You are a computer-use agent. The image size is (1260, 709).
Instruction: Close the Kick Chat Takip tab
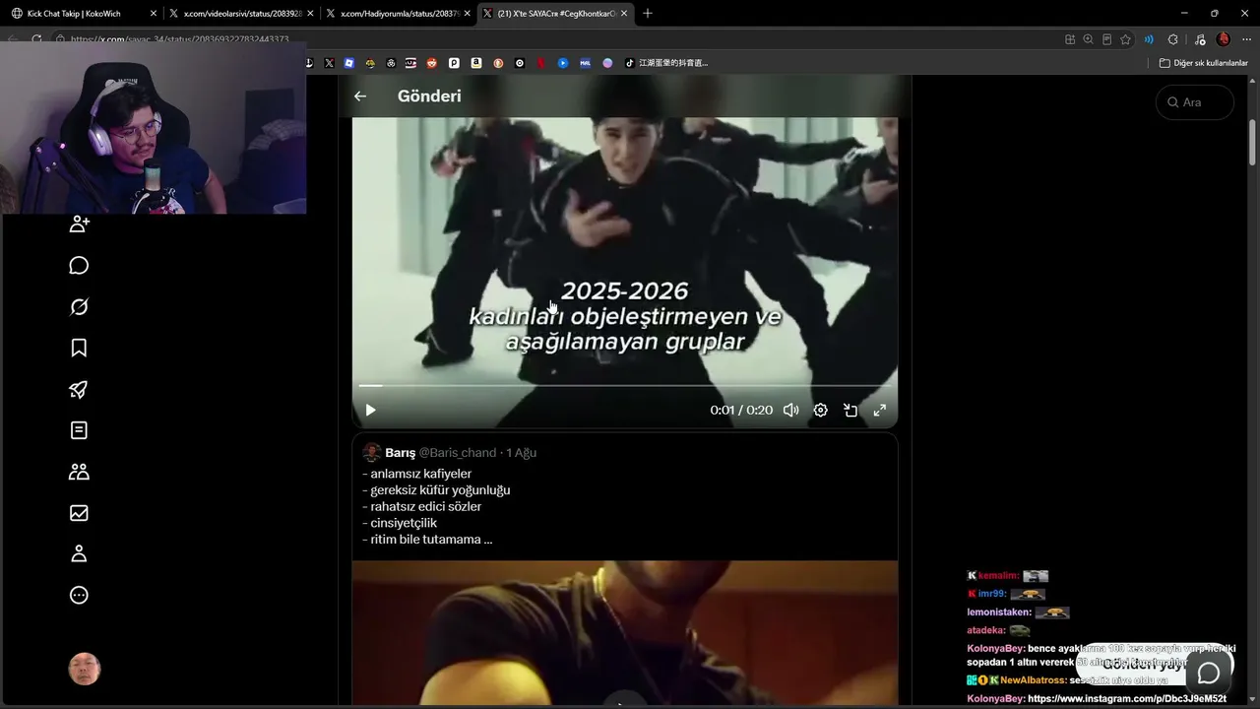tap(154, 14)
